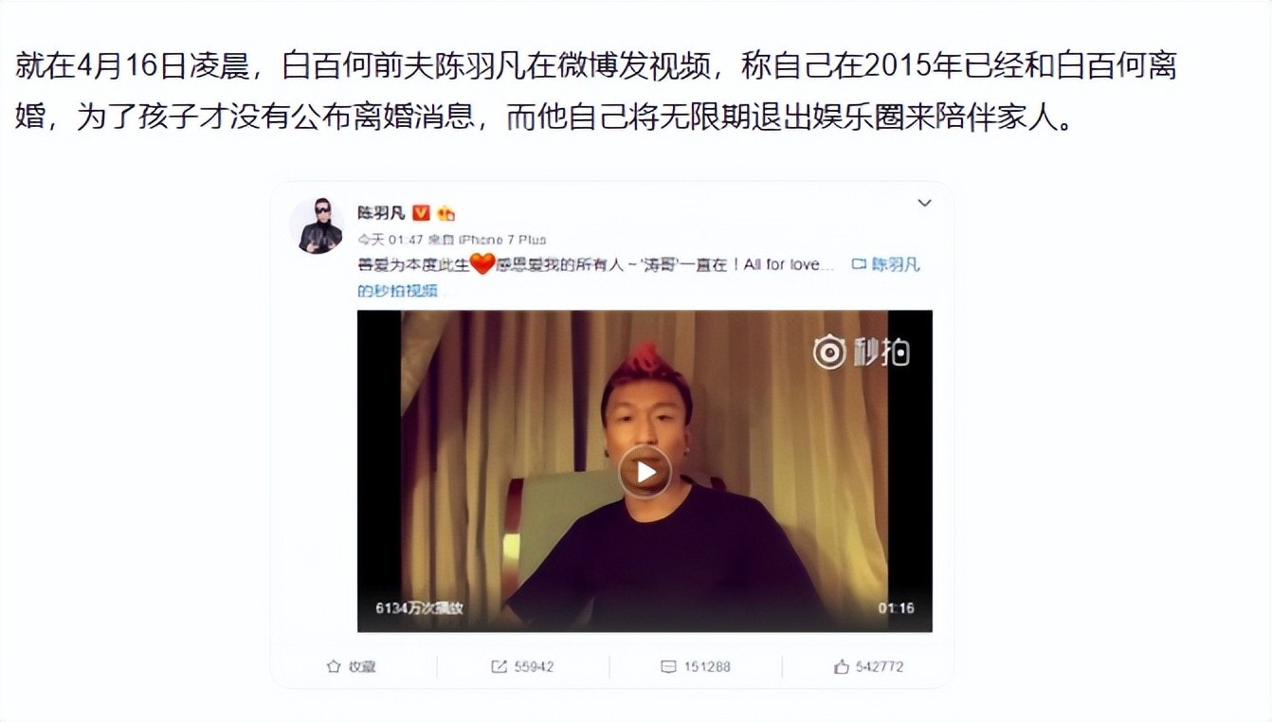The height and width of the screenshot is (722, 1272).
Task: Click the repost icon beside 55942
Action: [499, 667]
